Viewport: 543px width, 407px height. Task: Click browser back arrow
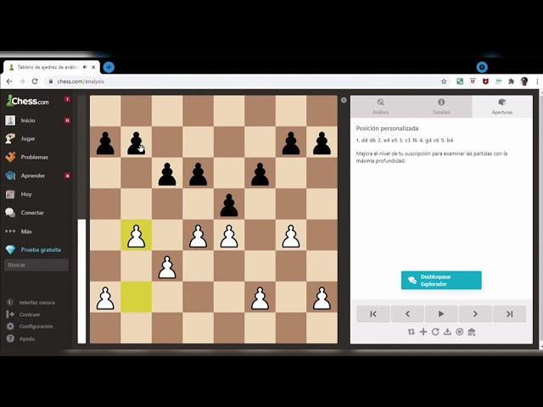point(9,81)
